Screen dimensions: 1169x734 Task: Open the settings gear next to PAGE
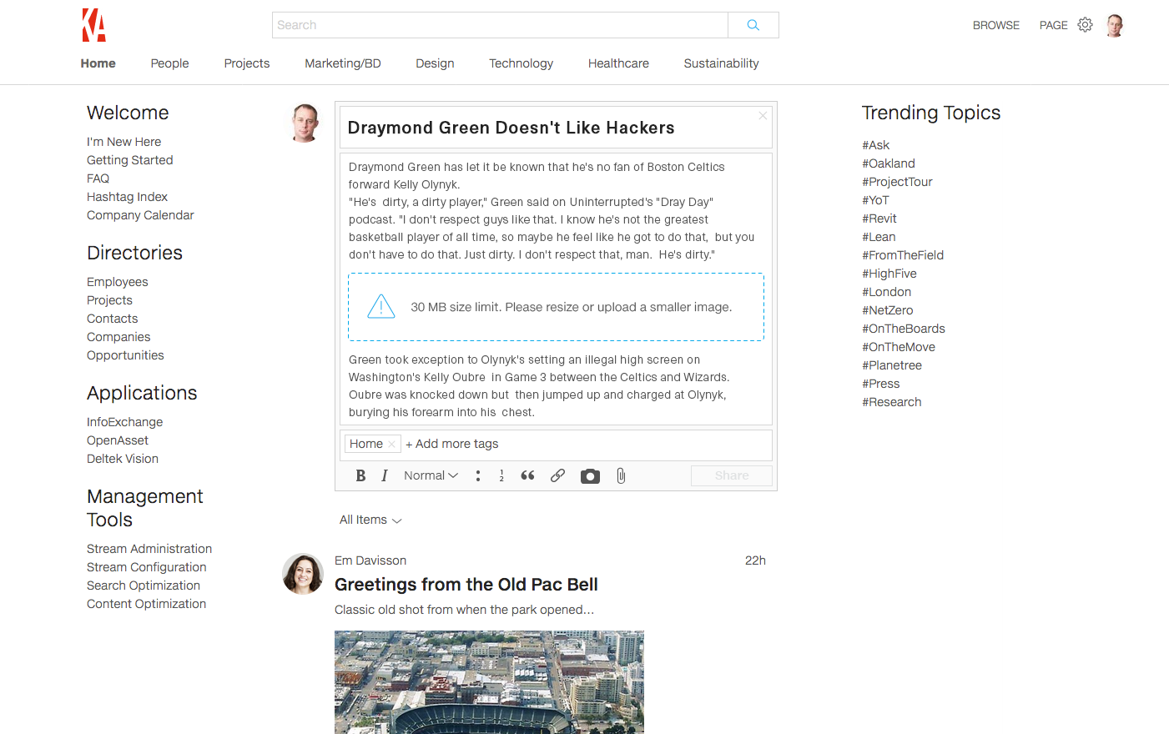[1085, 25]
